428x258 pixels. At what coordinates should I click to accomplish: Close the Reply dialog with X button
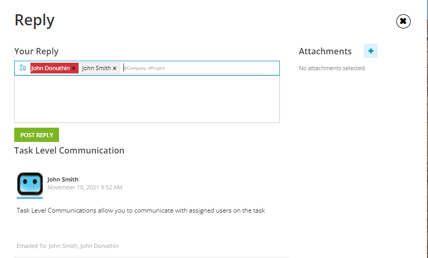[403, 21]
